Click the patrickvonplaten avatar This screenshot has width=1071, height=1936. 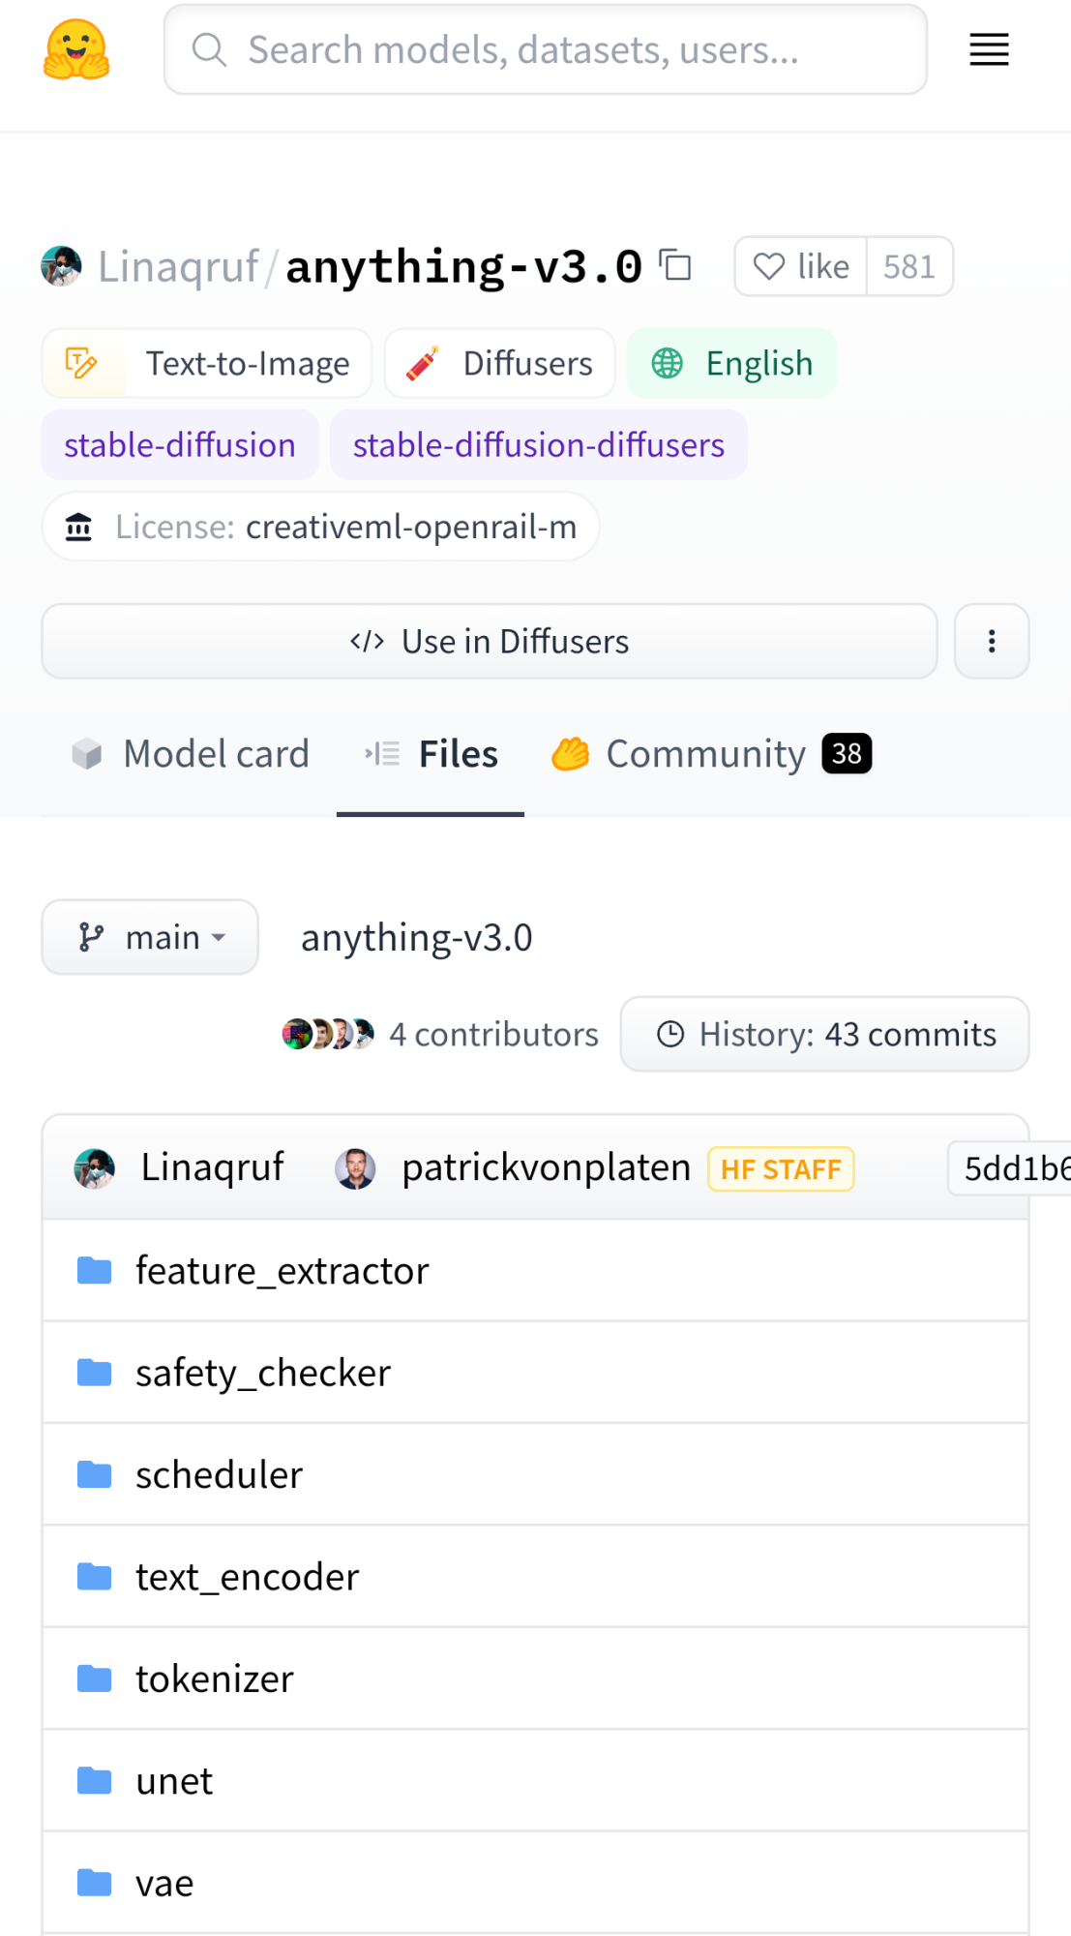[x=355, y=1168]
